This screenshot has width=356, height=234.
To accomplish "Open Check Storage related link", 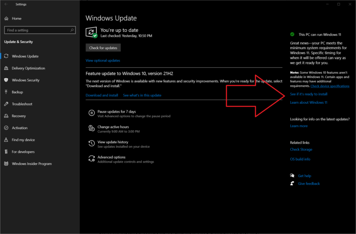I will pyautogui.click(x=301, y=149).
